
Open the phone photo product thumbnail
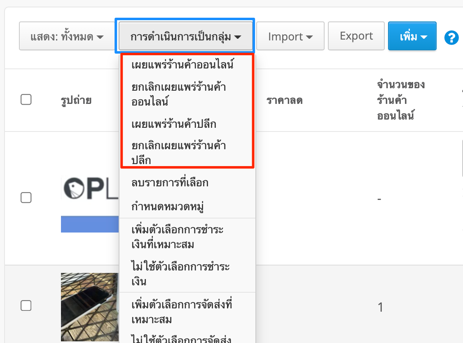point(90,307)
